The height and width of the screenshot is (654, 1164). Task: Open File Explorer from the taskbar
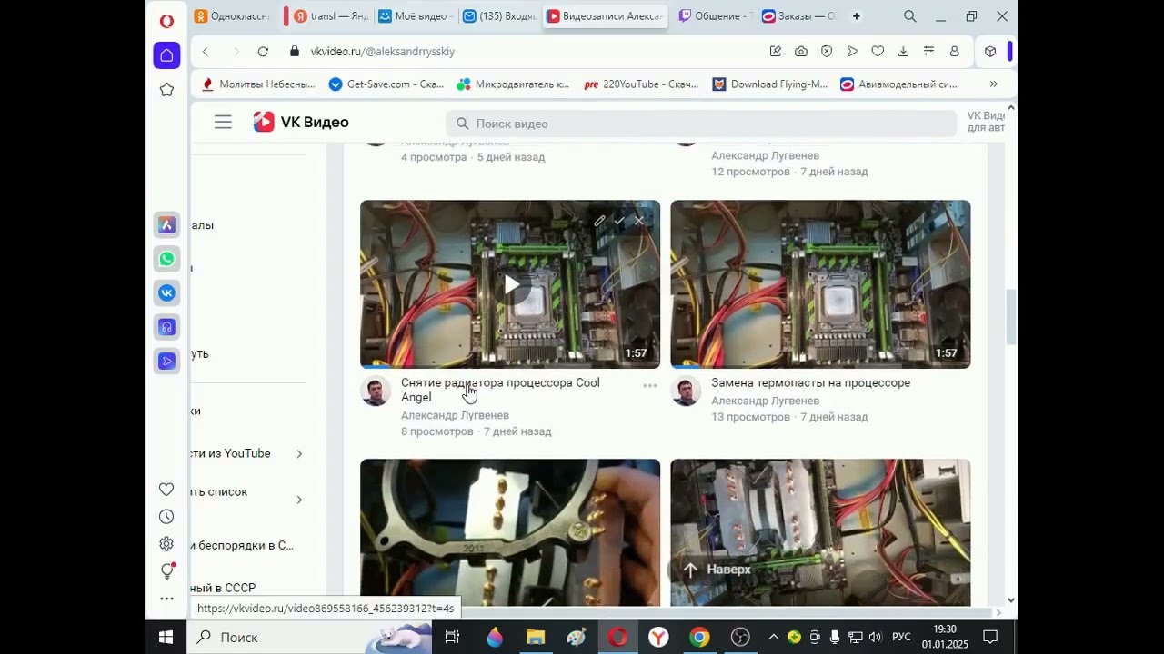coord(536,637)
